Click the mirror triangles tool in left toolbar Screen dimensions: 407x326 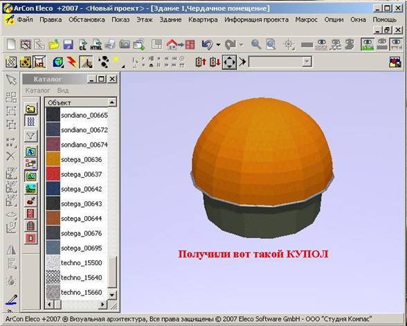[11, 250]
